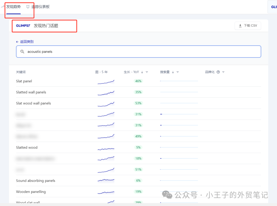This screenshot has width=277, height=206.
Task: Open the Sound absorbing panels sparkline chart
Action: (x=106, y=180)
